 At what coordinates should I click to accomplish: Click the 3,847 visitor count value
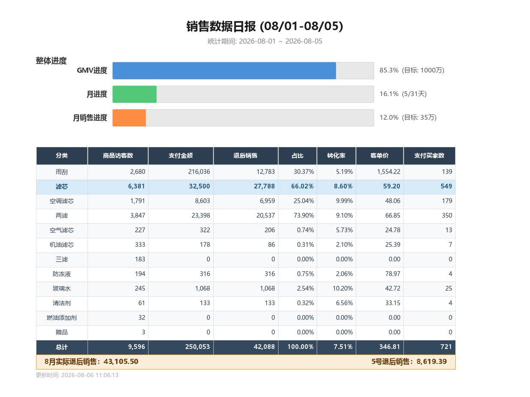point(138,216)
